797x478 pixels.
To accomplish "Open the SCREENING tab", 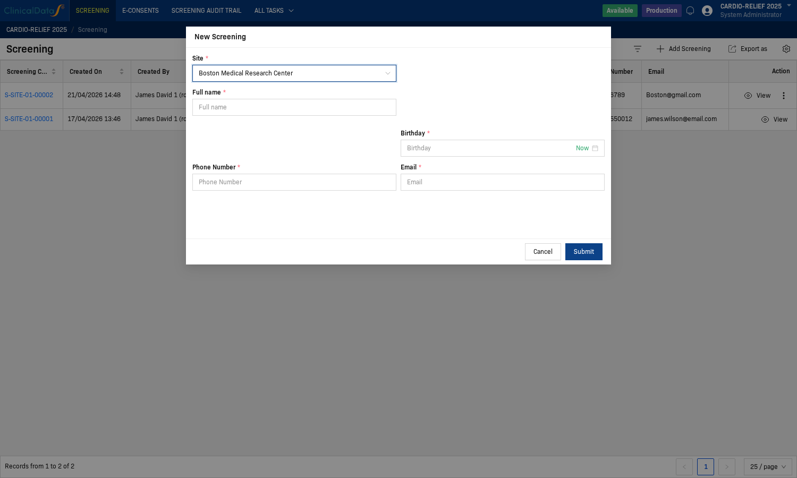I will pos(92,11).
